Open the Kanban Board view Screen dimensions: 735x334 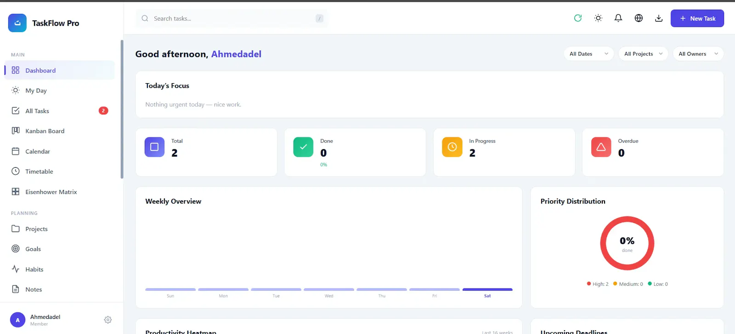pos(60,131)
